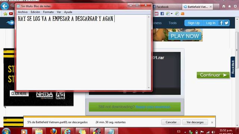
Task: Click Notepad scrollbar up arrow
Action: pyautogui.click(x=149, y=17)
